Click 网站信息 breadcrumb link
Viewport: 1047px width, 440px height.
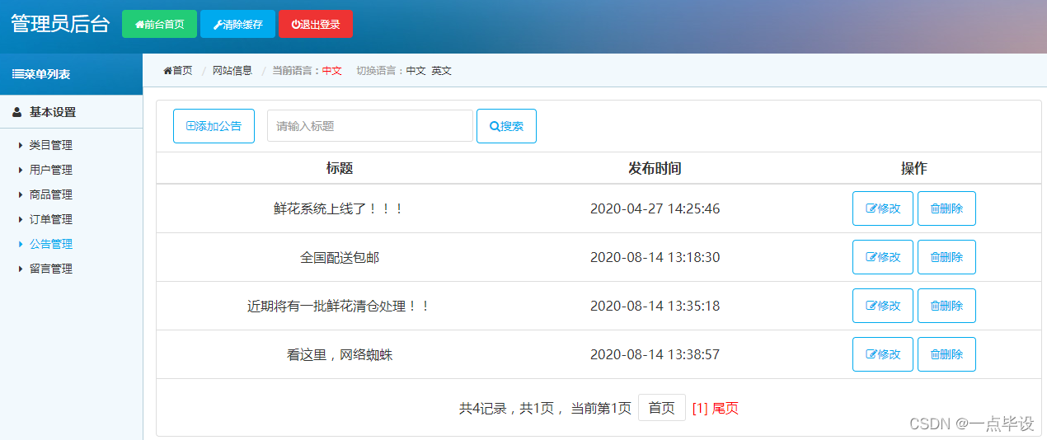[232, 71]
